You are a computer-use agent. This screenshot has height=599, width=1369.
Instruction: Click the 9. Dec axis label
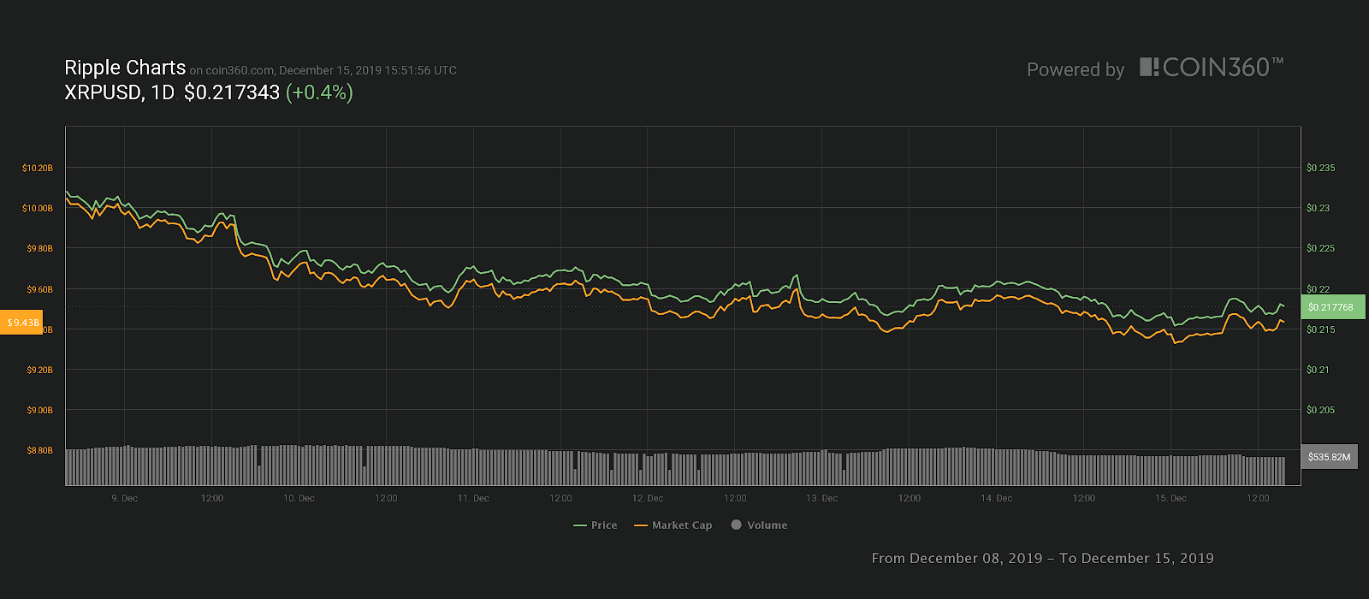tap(125, 498)
